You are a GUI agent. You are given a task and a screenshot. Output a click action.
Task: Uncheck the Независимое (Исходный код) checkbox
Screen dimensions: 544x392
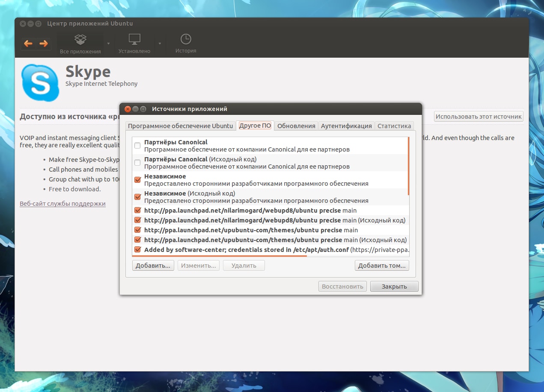(137, 197)
